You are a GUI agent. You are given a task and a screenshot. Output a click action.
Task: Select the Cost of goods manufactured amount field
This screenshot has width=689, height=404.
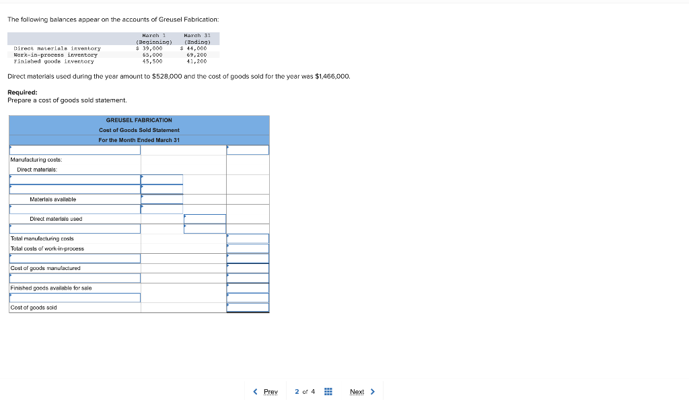point(248,268)
